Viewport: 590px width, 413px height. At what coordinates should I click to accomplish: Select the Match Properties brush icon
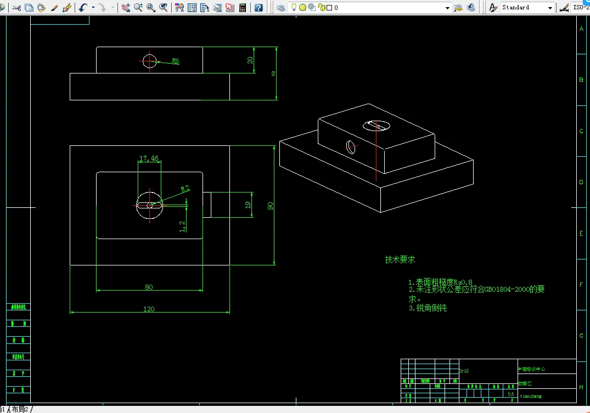point(54,8)
